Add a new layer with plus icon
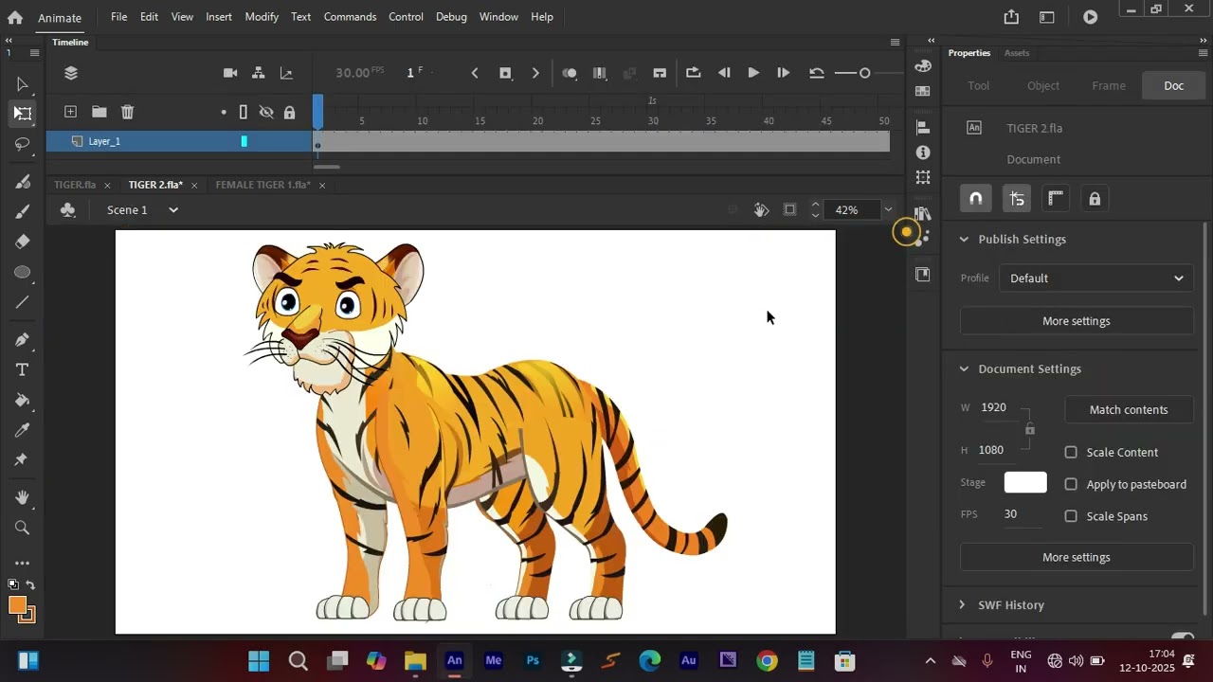1213x682 pixels. click(x=70, y=112)
